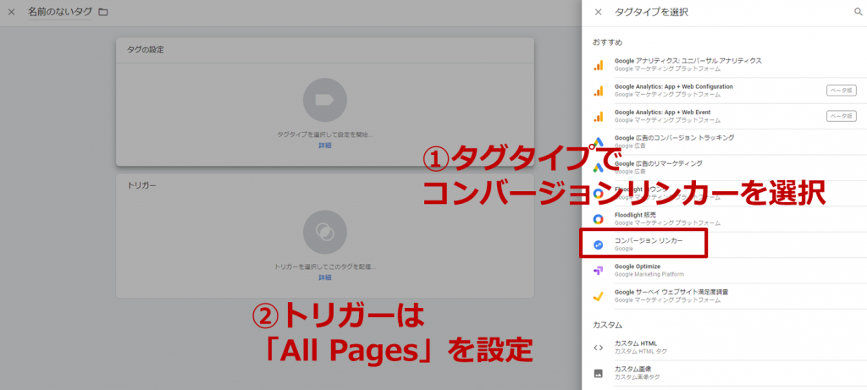Image resolution: width=867 pixels, height=390 pixels.
Task: Click the コンバージョン リンカー blue icon
Action: (x=598, y=244)
